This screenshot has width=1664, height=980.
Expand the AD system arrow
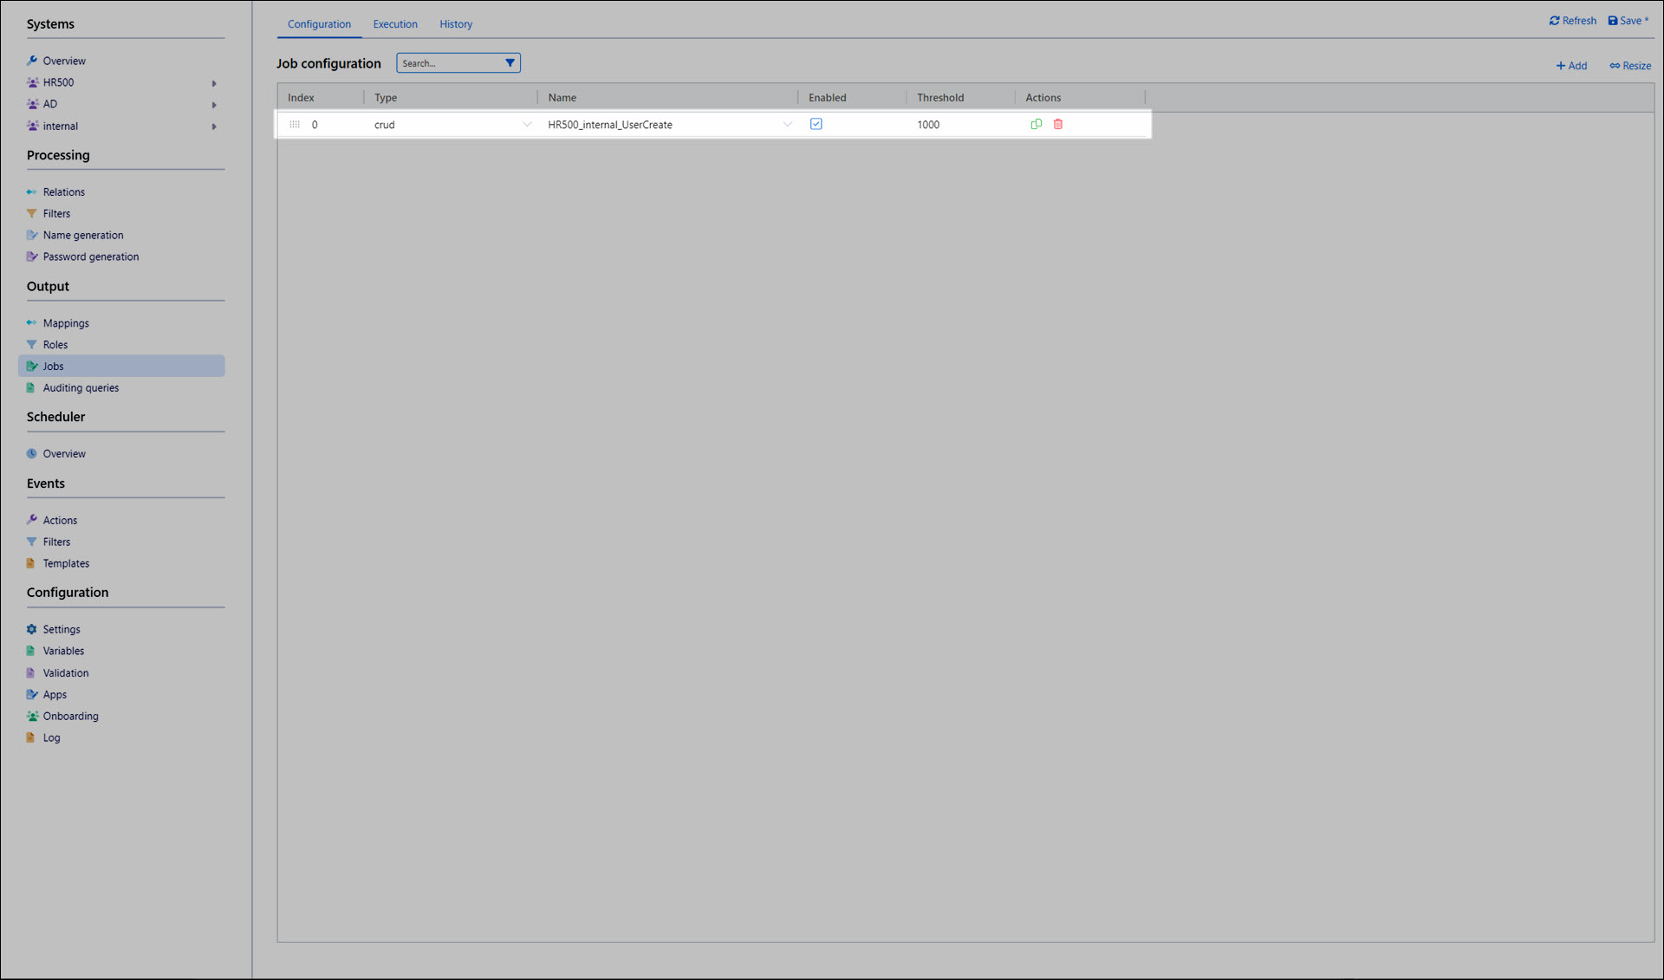(x=214, y=105)
